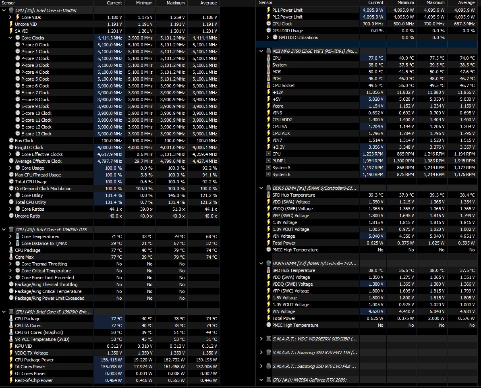Screen dimensions: 481x388
Task: Click the chip icon for DDR5 DIMM [#1]
Action: [269, 188]
